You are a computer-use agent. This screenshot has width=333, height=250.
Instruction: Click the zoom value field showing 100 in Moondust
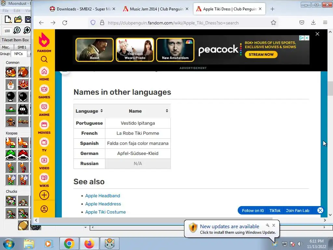tap(7, 31)
